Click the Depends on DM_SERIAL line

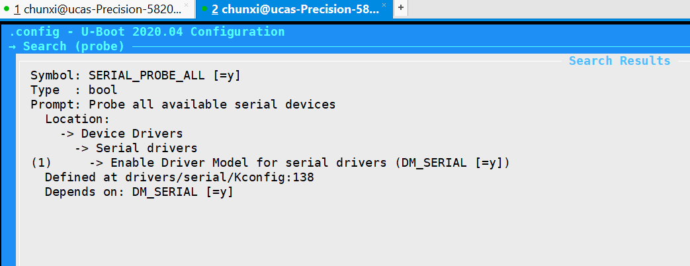[x=139, y=192]
